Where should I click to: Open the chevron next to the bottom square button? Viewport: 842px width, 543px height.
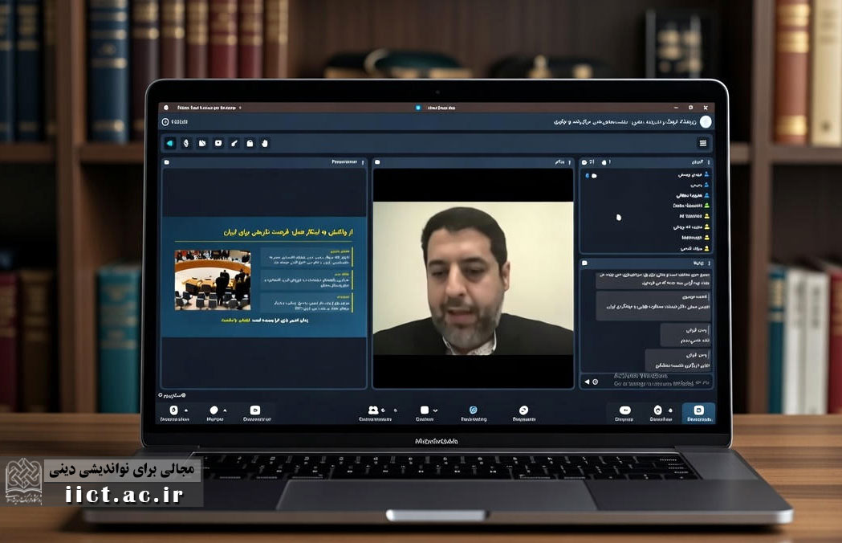(436, 410)
